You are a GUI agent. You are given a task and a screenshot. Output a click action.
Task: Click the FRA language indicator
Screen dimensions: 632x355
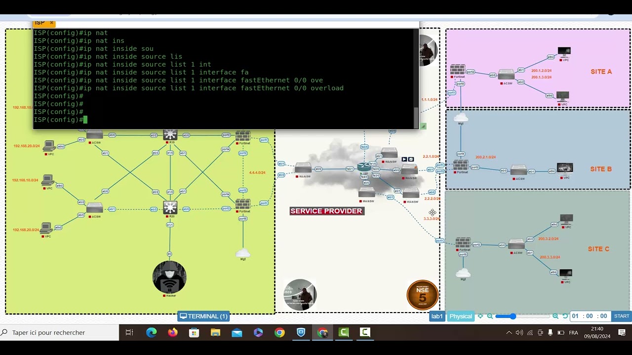coord(573,333)
